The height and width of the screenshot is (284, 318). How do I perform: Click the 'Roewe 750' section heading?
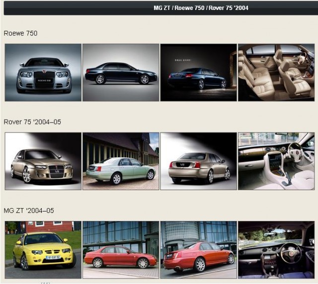20,33
